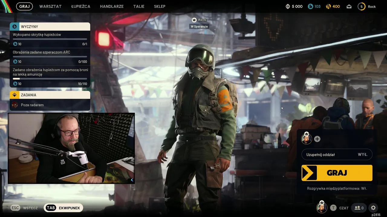Open the TALIE tab
Image resolution: width=387 pixels, height=217 pixels.
[139, 6]
